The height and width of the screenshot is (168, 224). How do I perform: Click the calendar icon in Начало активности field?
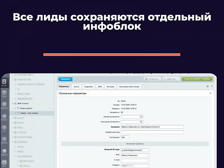pos(141,117)
